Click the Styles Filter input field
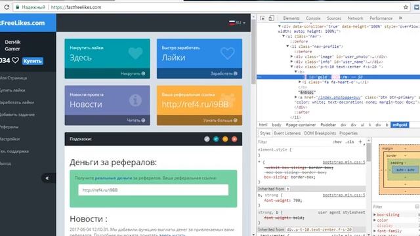The image size is (420, 236). 295,142
